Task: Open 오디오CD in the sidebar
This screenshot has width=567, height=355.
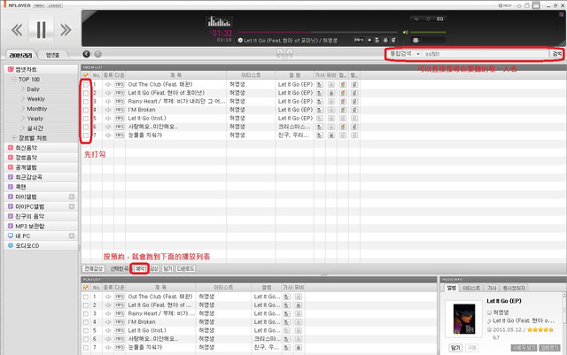Action: click(27, 245)
